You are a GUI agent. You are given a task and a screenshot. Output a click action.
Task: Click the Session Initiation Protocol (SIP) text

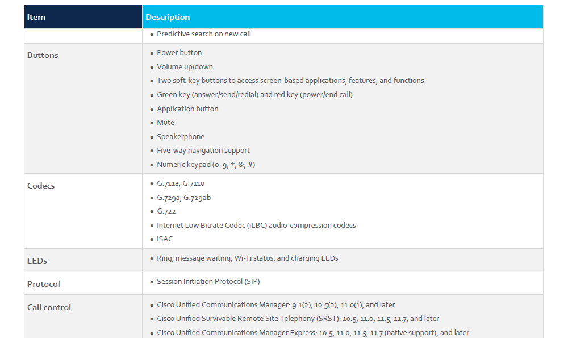[x=208, y=282]
